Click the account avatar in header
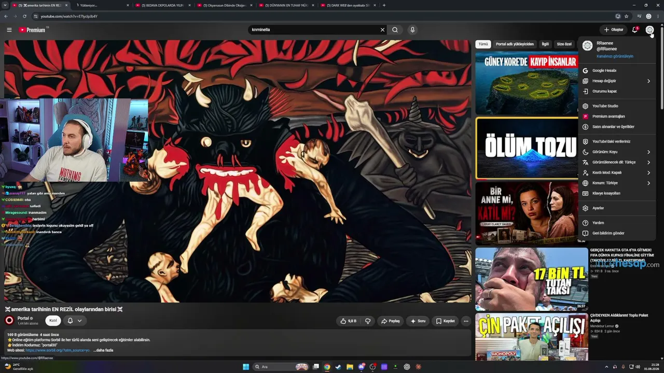Viewport: 664px width, 373px height. 649,30
